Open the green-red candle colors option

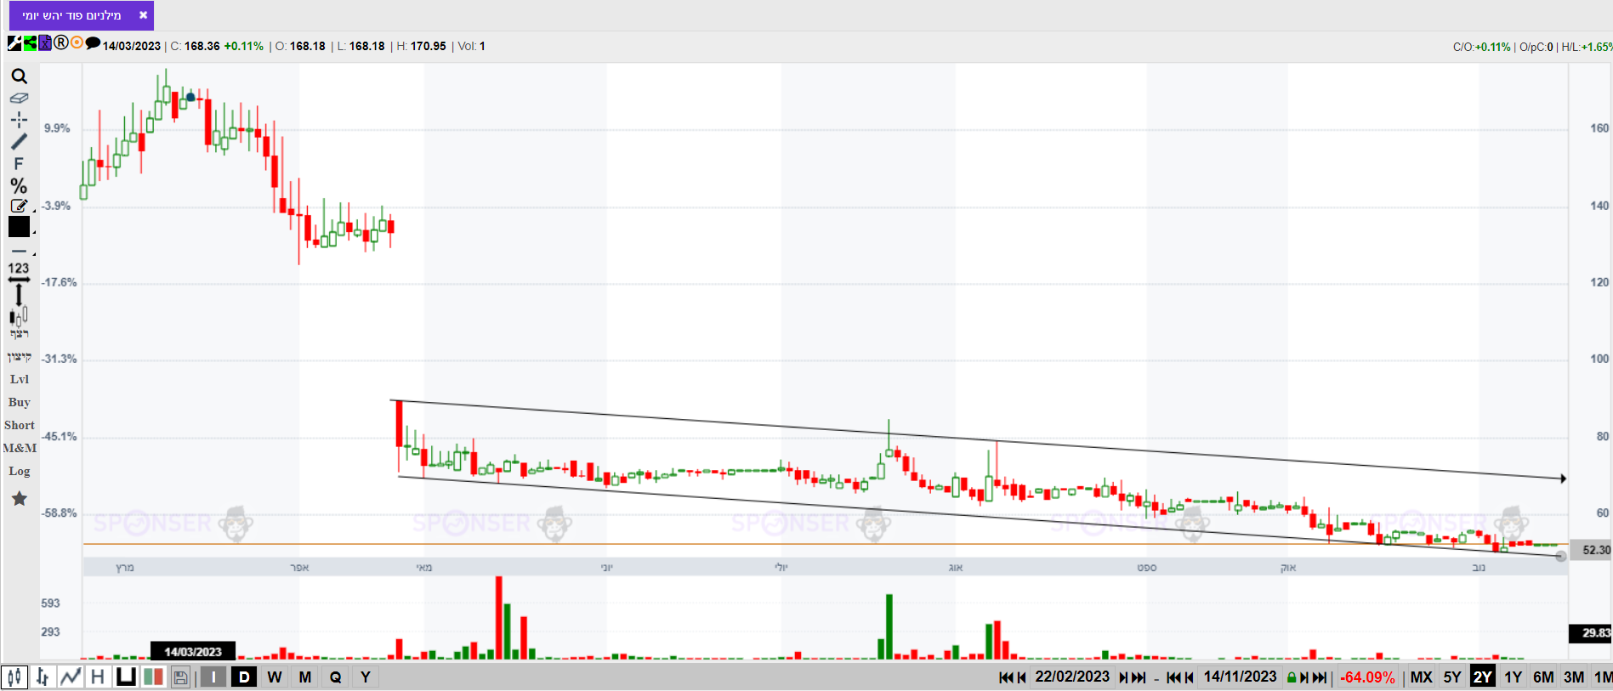coord(153,677)
